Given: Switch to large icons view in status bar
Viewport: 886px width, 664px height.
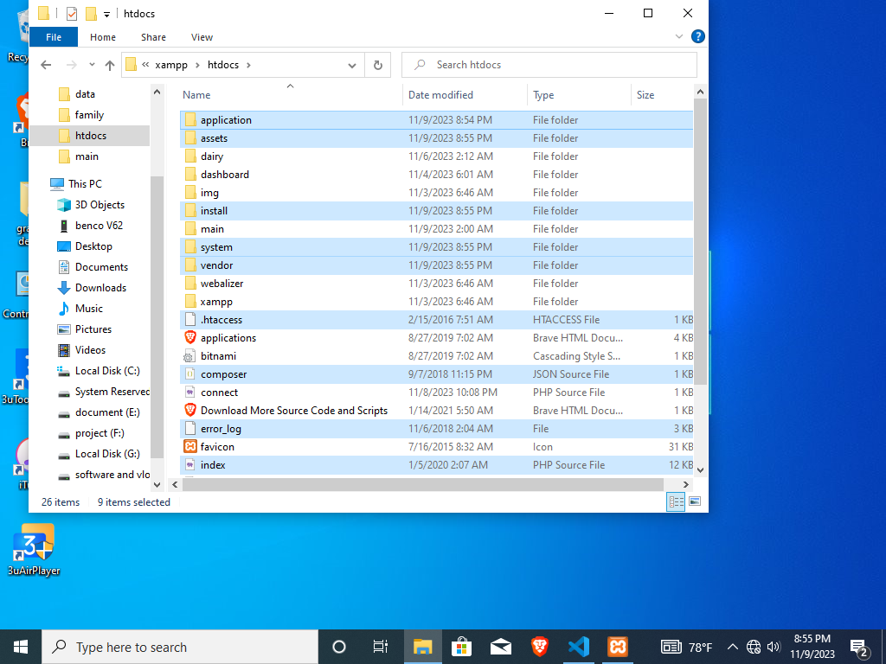Looking at the screenshot, I should (694, 501).
